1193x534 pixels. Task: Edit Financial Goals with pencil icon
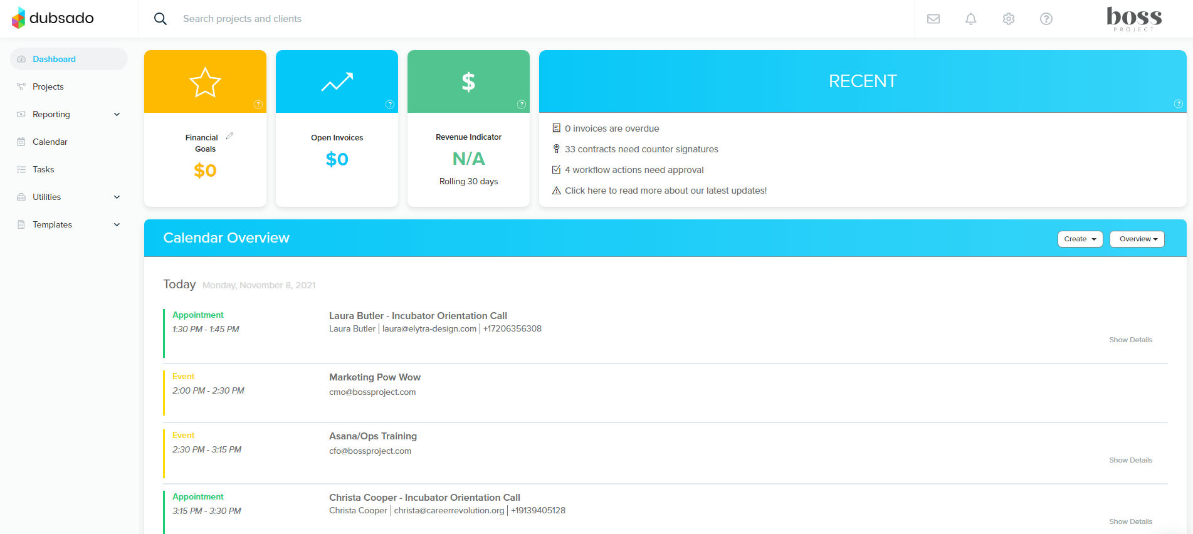(229, 136)
